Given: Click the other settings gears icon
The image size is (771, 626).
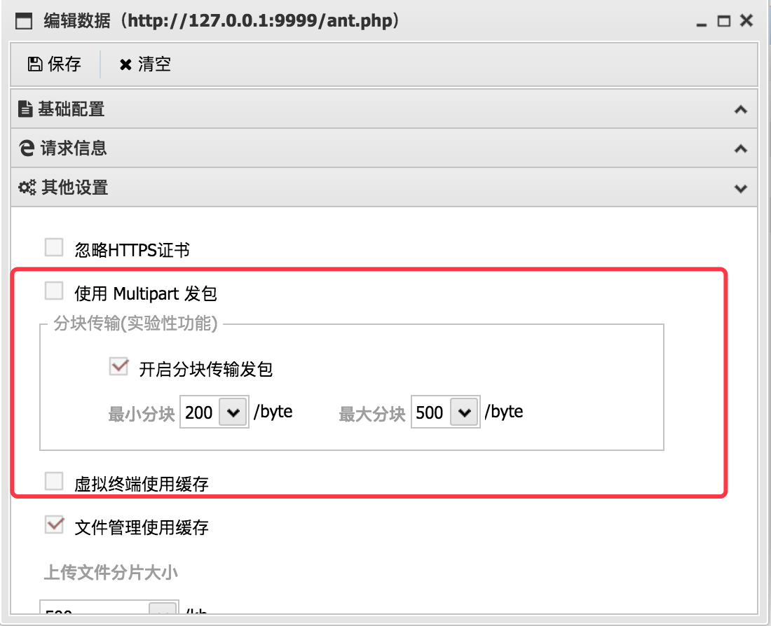Looking at the screenshot, I should [27, 187].
